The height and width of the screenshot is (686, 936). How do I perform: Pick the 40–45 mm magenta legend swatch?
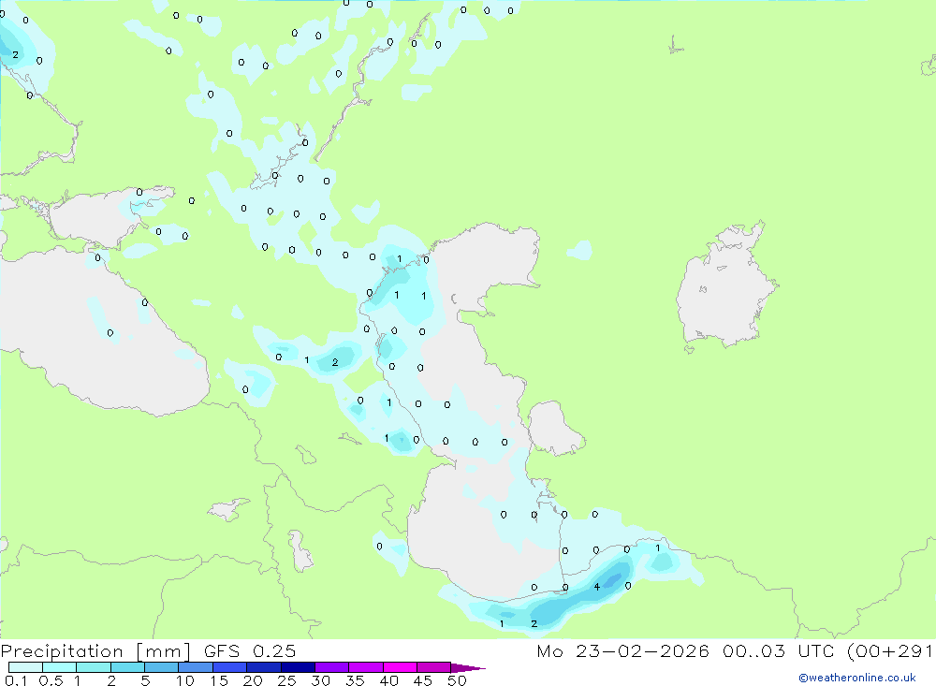[400, 667]
